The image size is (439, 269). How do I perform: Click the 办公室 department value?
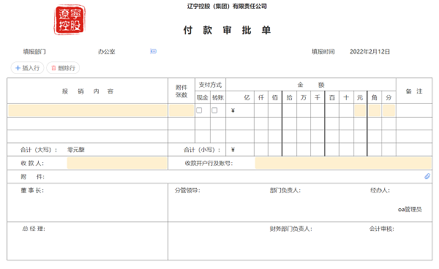106,51
